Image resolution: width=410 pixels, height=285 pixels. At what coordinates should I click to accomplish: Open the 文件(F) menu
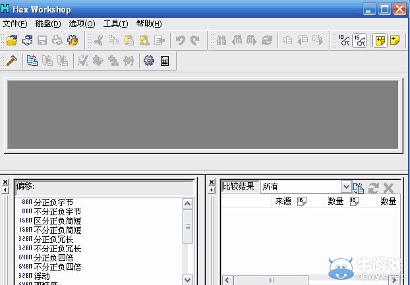(15, 24)
